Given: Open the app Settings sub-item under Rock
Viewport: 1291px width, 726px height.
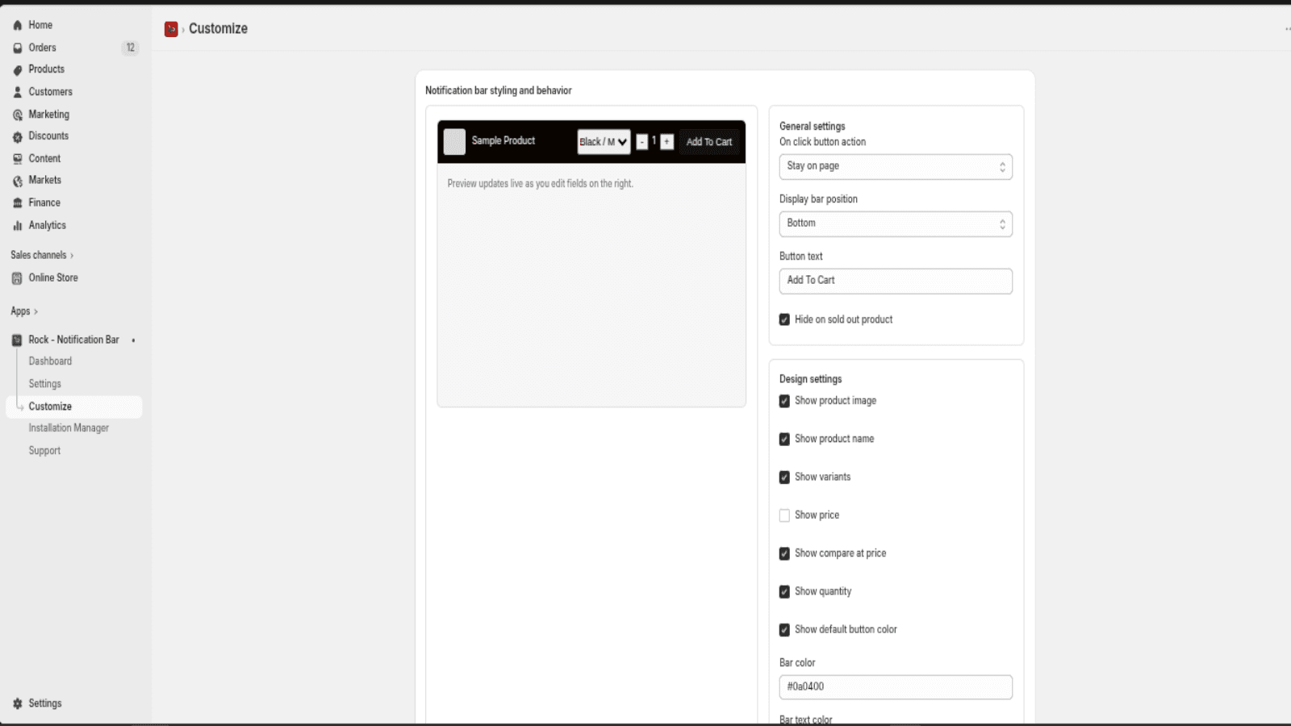Looking at the screenshot, I should click(45, 385).
